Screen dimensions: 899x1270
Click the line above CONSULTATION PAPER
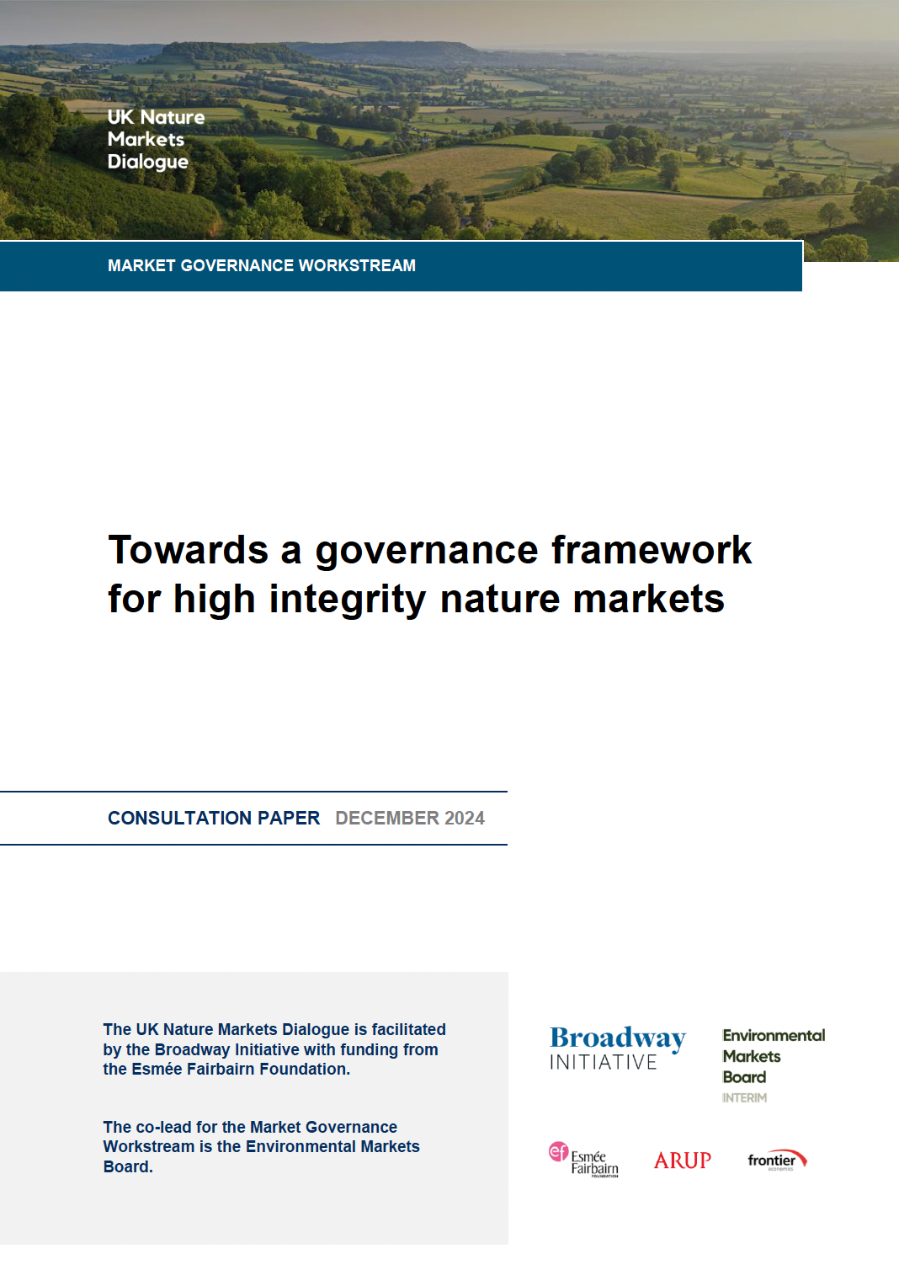click(253, 790)
